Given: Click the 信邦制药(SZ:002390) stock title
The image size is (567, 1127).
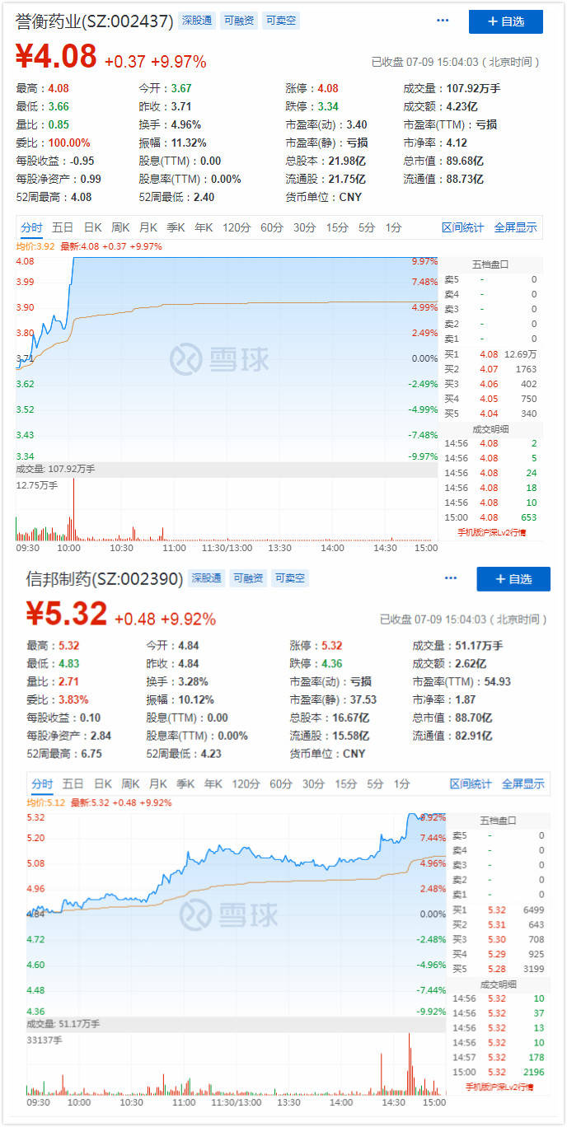Looking at the screenshot, I should pyautogui.click(x=104, y=579).
